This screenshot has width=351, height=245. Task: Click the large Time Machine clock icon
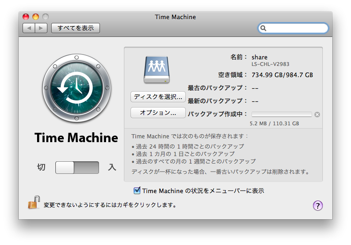pos(76,88)
